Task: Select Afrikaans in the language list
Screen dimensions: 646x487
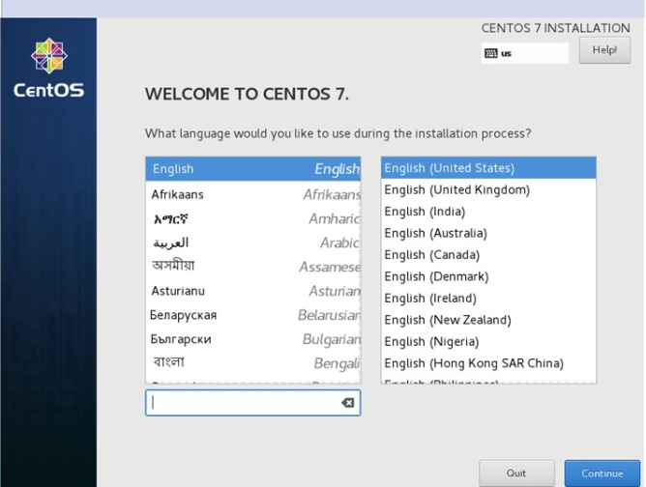Action: click(x=253, y=194)
